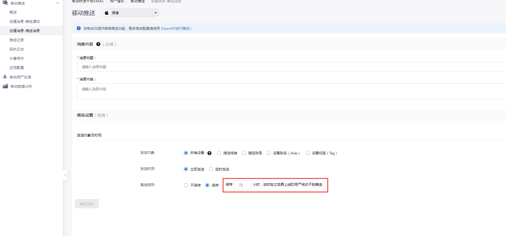Click the Apple platform icon
The height and width of the screenshot is (236, 506).
point(107,13)
